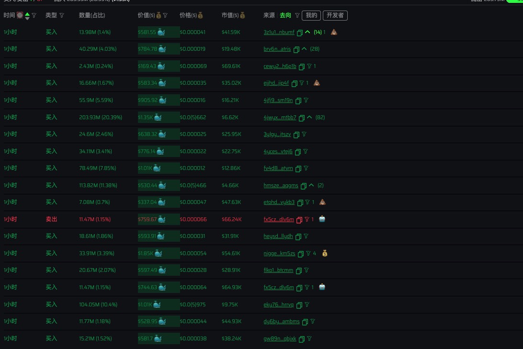This screenshot has width=523, height=349.
Task: Toggle ascending sort on the 时间 column
Action: [x=27, y=13]
